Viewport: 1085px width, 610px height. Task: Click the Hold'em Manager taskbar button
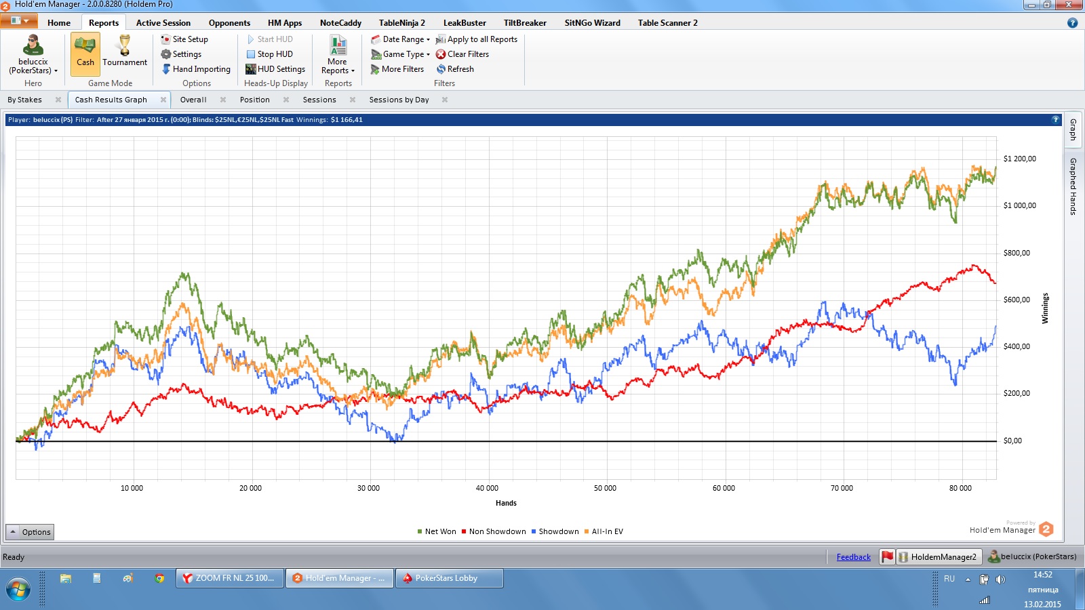[x=339, y=578]
